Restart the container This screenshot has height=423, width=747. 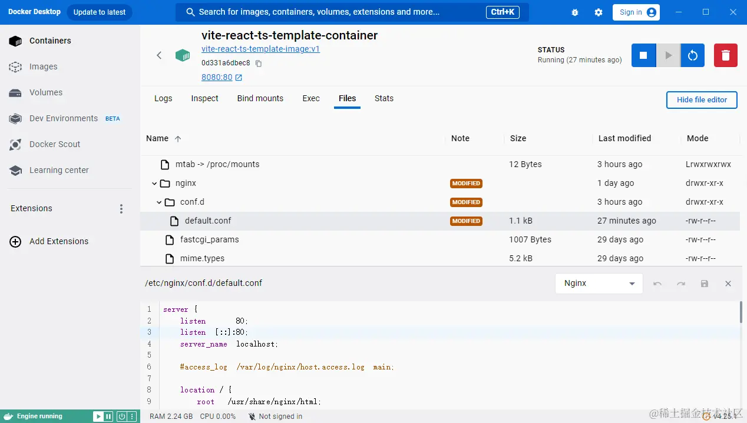tap(693, 55)
